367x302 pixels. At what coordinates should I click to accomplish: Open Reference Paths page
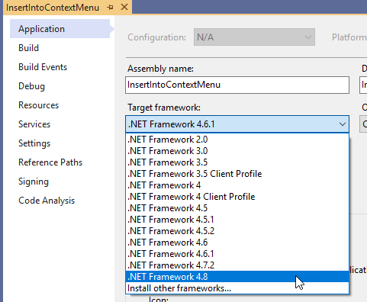click(50, 162)
